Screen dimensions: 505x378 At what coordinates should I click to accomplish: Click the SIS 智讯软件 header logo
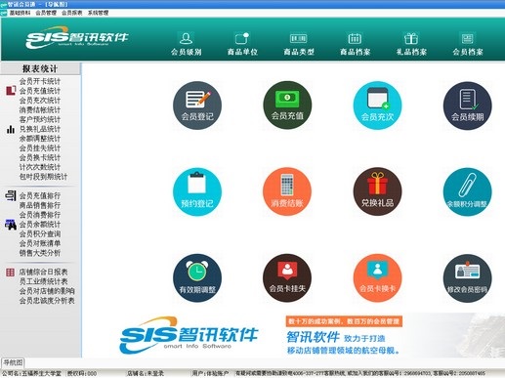tap(77, 38)
